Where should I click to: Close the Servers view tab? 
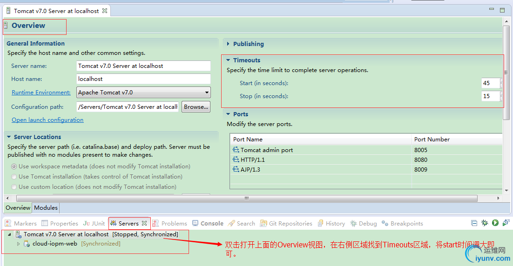(144, 223)
